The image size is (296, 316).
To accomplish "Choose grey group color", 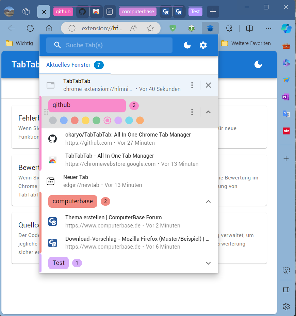I will click(x=53, y=121).
